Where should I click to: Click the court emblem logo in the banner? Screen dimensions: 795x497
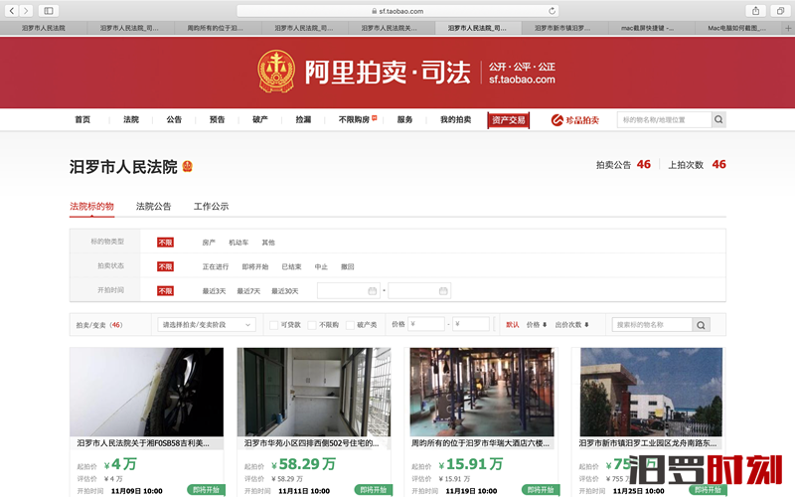pyautogui.click(x=276, y=71)
